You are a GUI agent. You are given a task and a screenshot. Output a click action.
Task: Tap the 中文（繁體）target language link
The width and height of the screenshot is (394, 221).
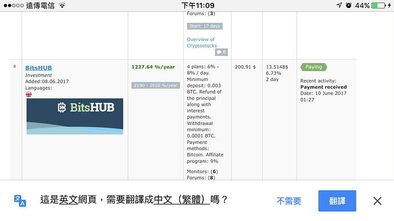182,200
